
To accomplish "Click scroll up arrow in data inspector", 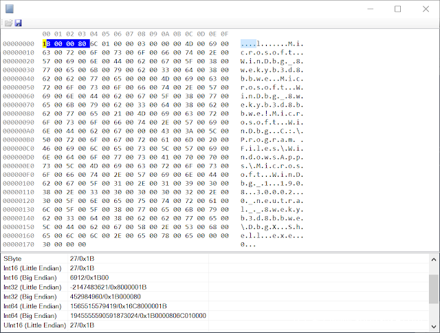I will coord(434,259).
